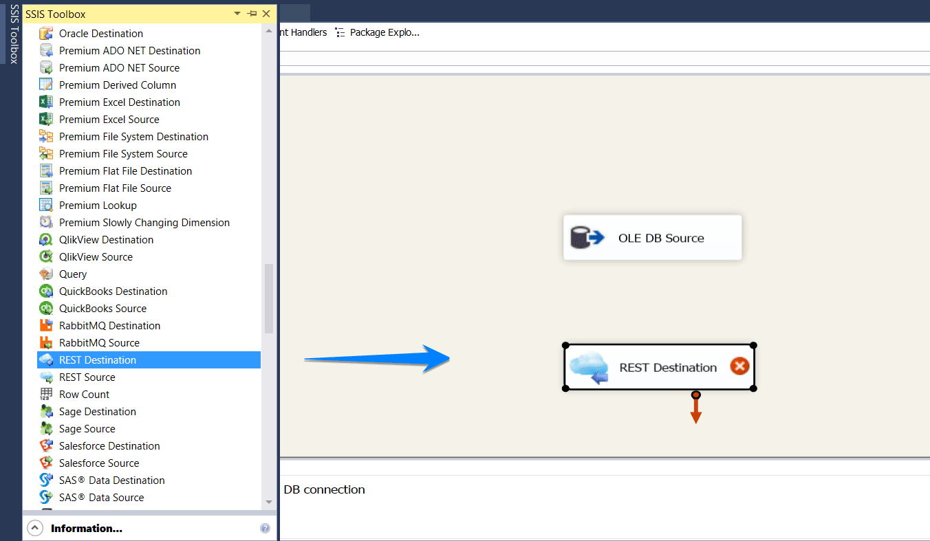930x541 pixels.
Task: Click the toolbox scrollbar down arrow
Action: 269,502
